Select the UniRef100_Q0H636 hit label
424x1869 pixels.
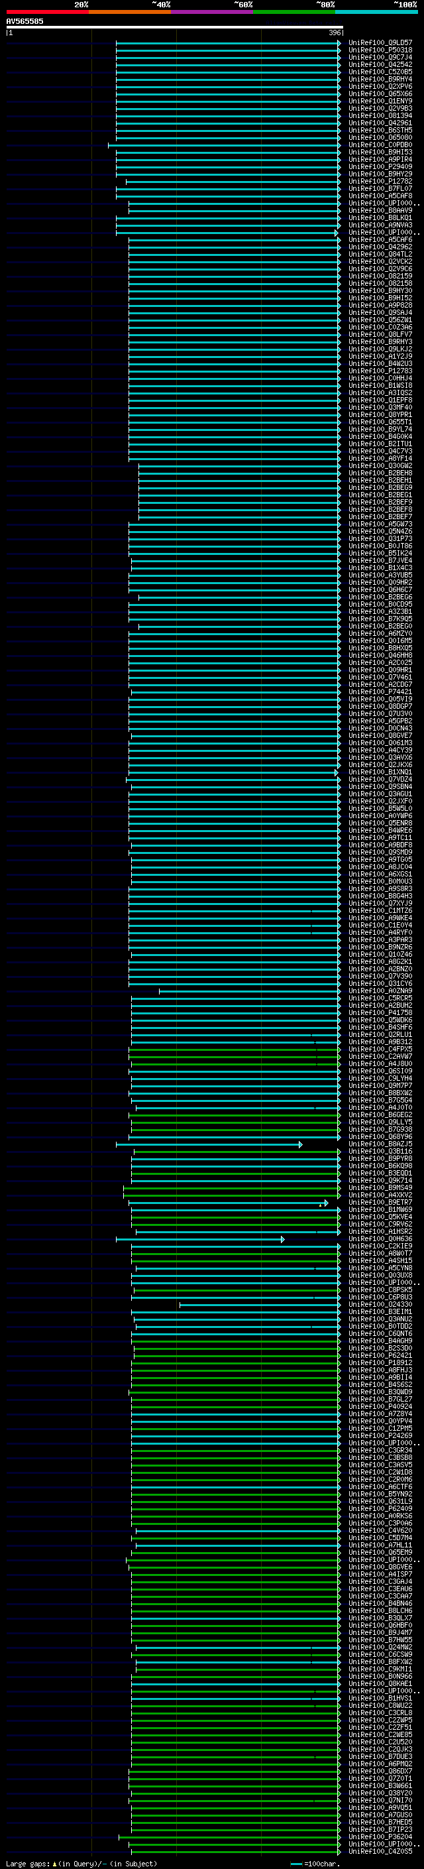coord(380,1239)
